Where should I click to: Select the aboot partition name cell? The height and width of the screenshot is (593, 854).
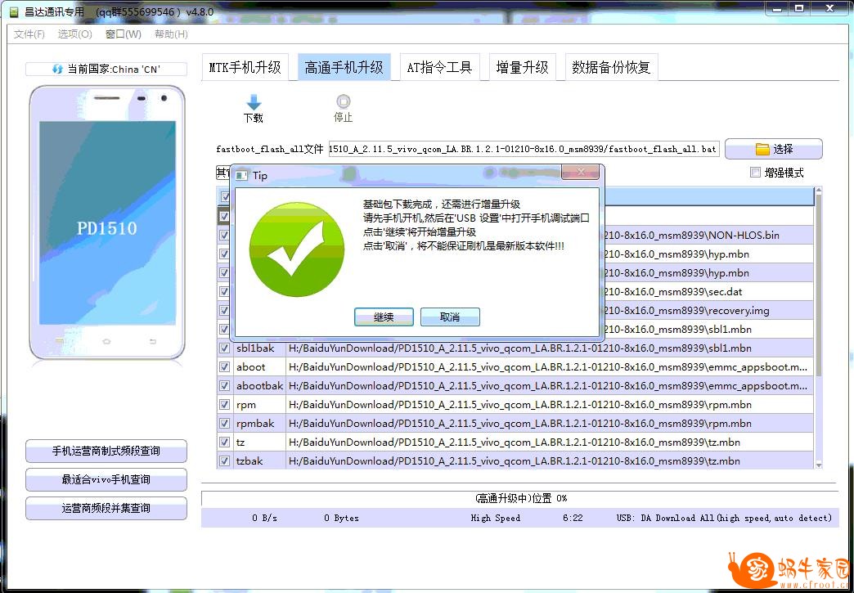click(x=259, y=367)
